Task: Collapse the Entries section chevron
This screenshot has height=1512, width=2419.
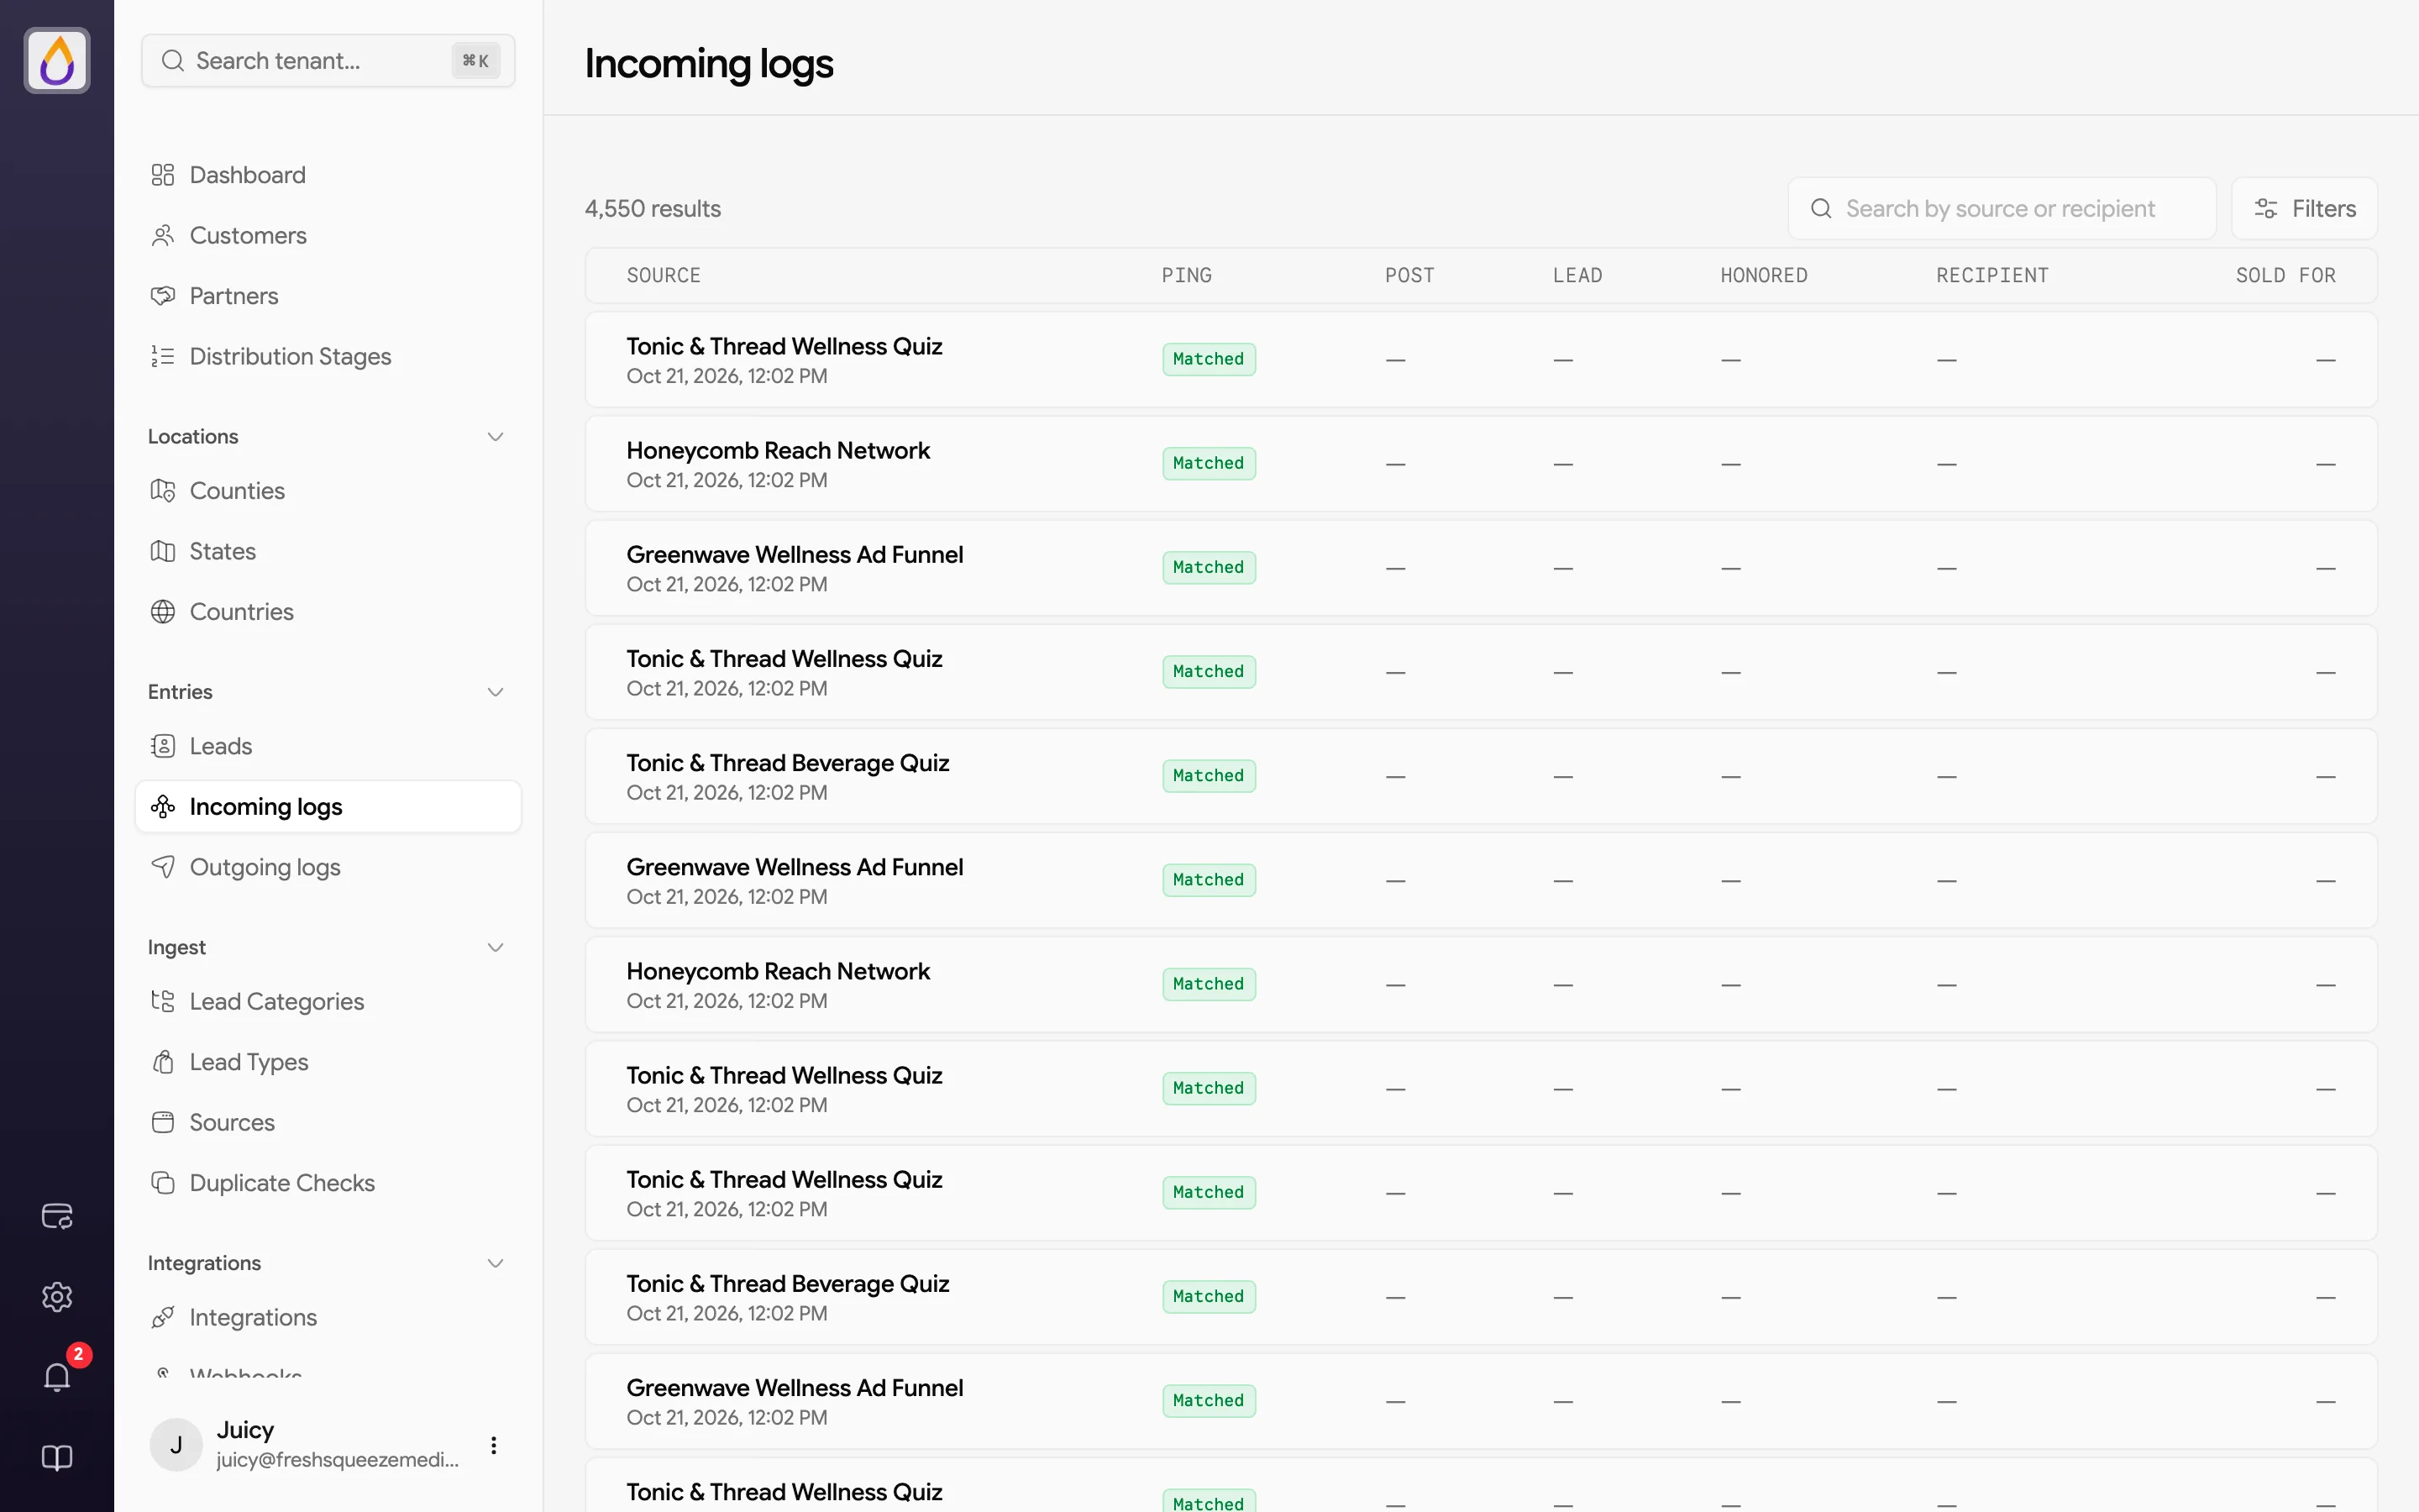Action: click(495, 692)
